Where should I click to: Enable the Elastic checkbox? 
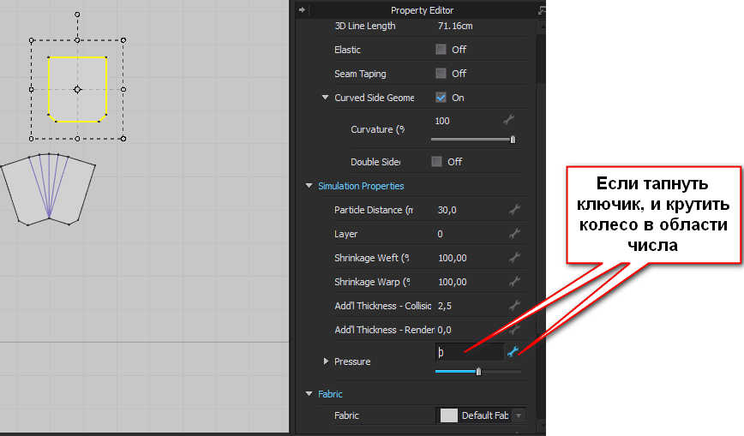(441, 50)
